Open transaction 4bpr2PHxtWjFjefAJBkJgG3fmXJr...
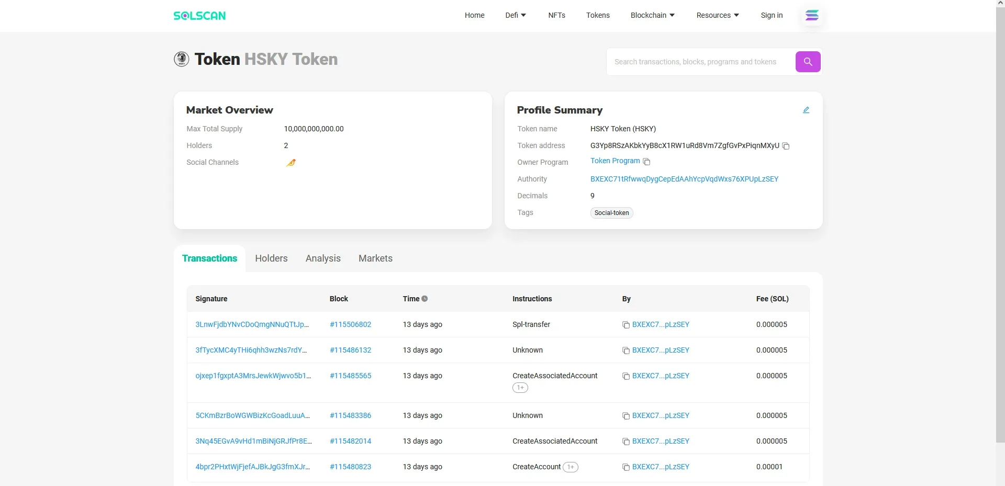1005x486 pixels. [252, 467]
